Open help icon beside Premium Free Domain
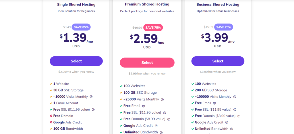294x134 pixels. [169, 119]
